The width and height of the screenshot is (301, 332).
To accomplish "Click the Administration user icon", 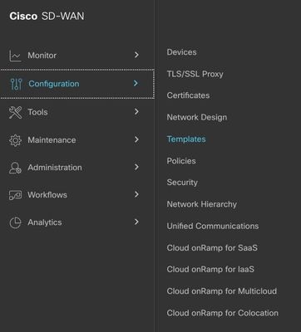I will pyautogui.click(x=15, y=168).
